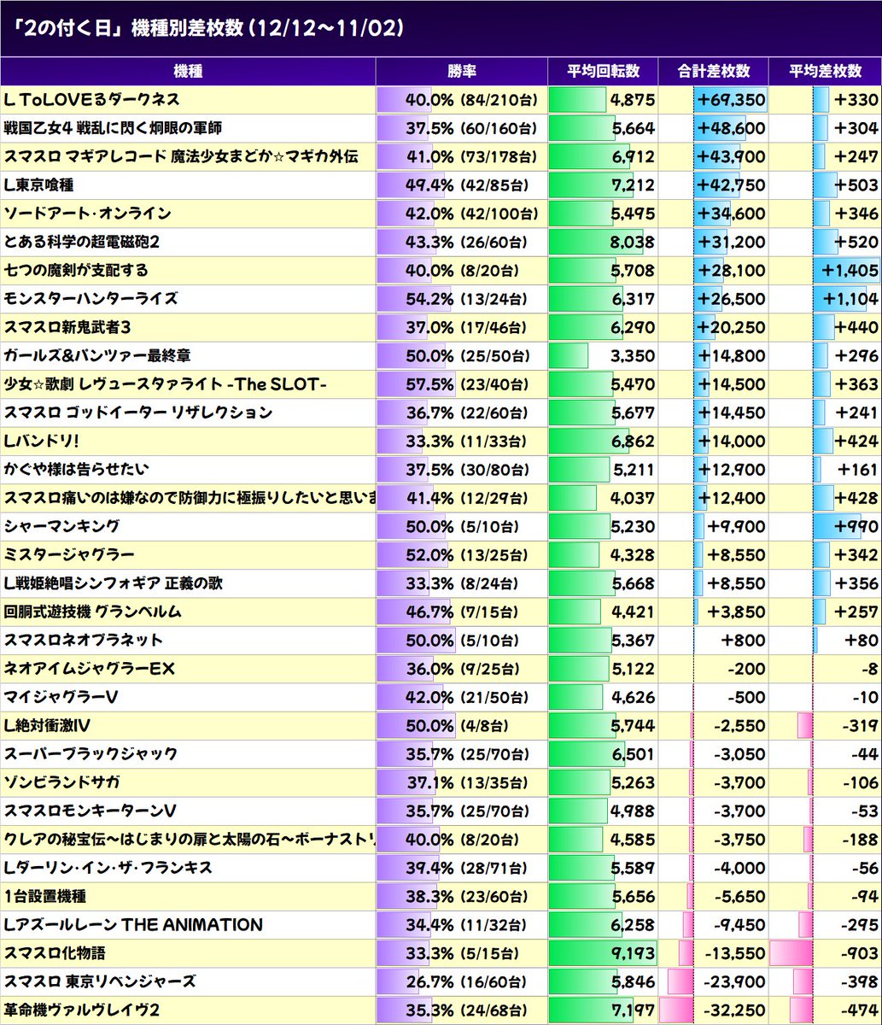Screen dimensions: 882x1025
Task: Select L戦姫絶唱シンフォギア 正義の歌 name
Action: 113,583
